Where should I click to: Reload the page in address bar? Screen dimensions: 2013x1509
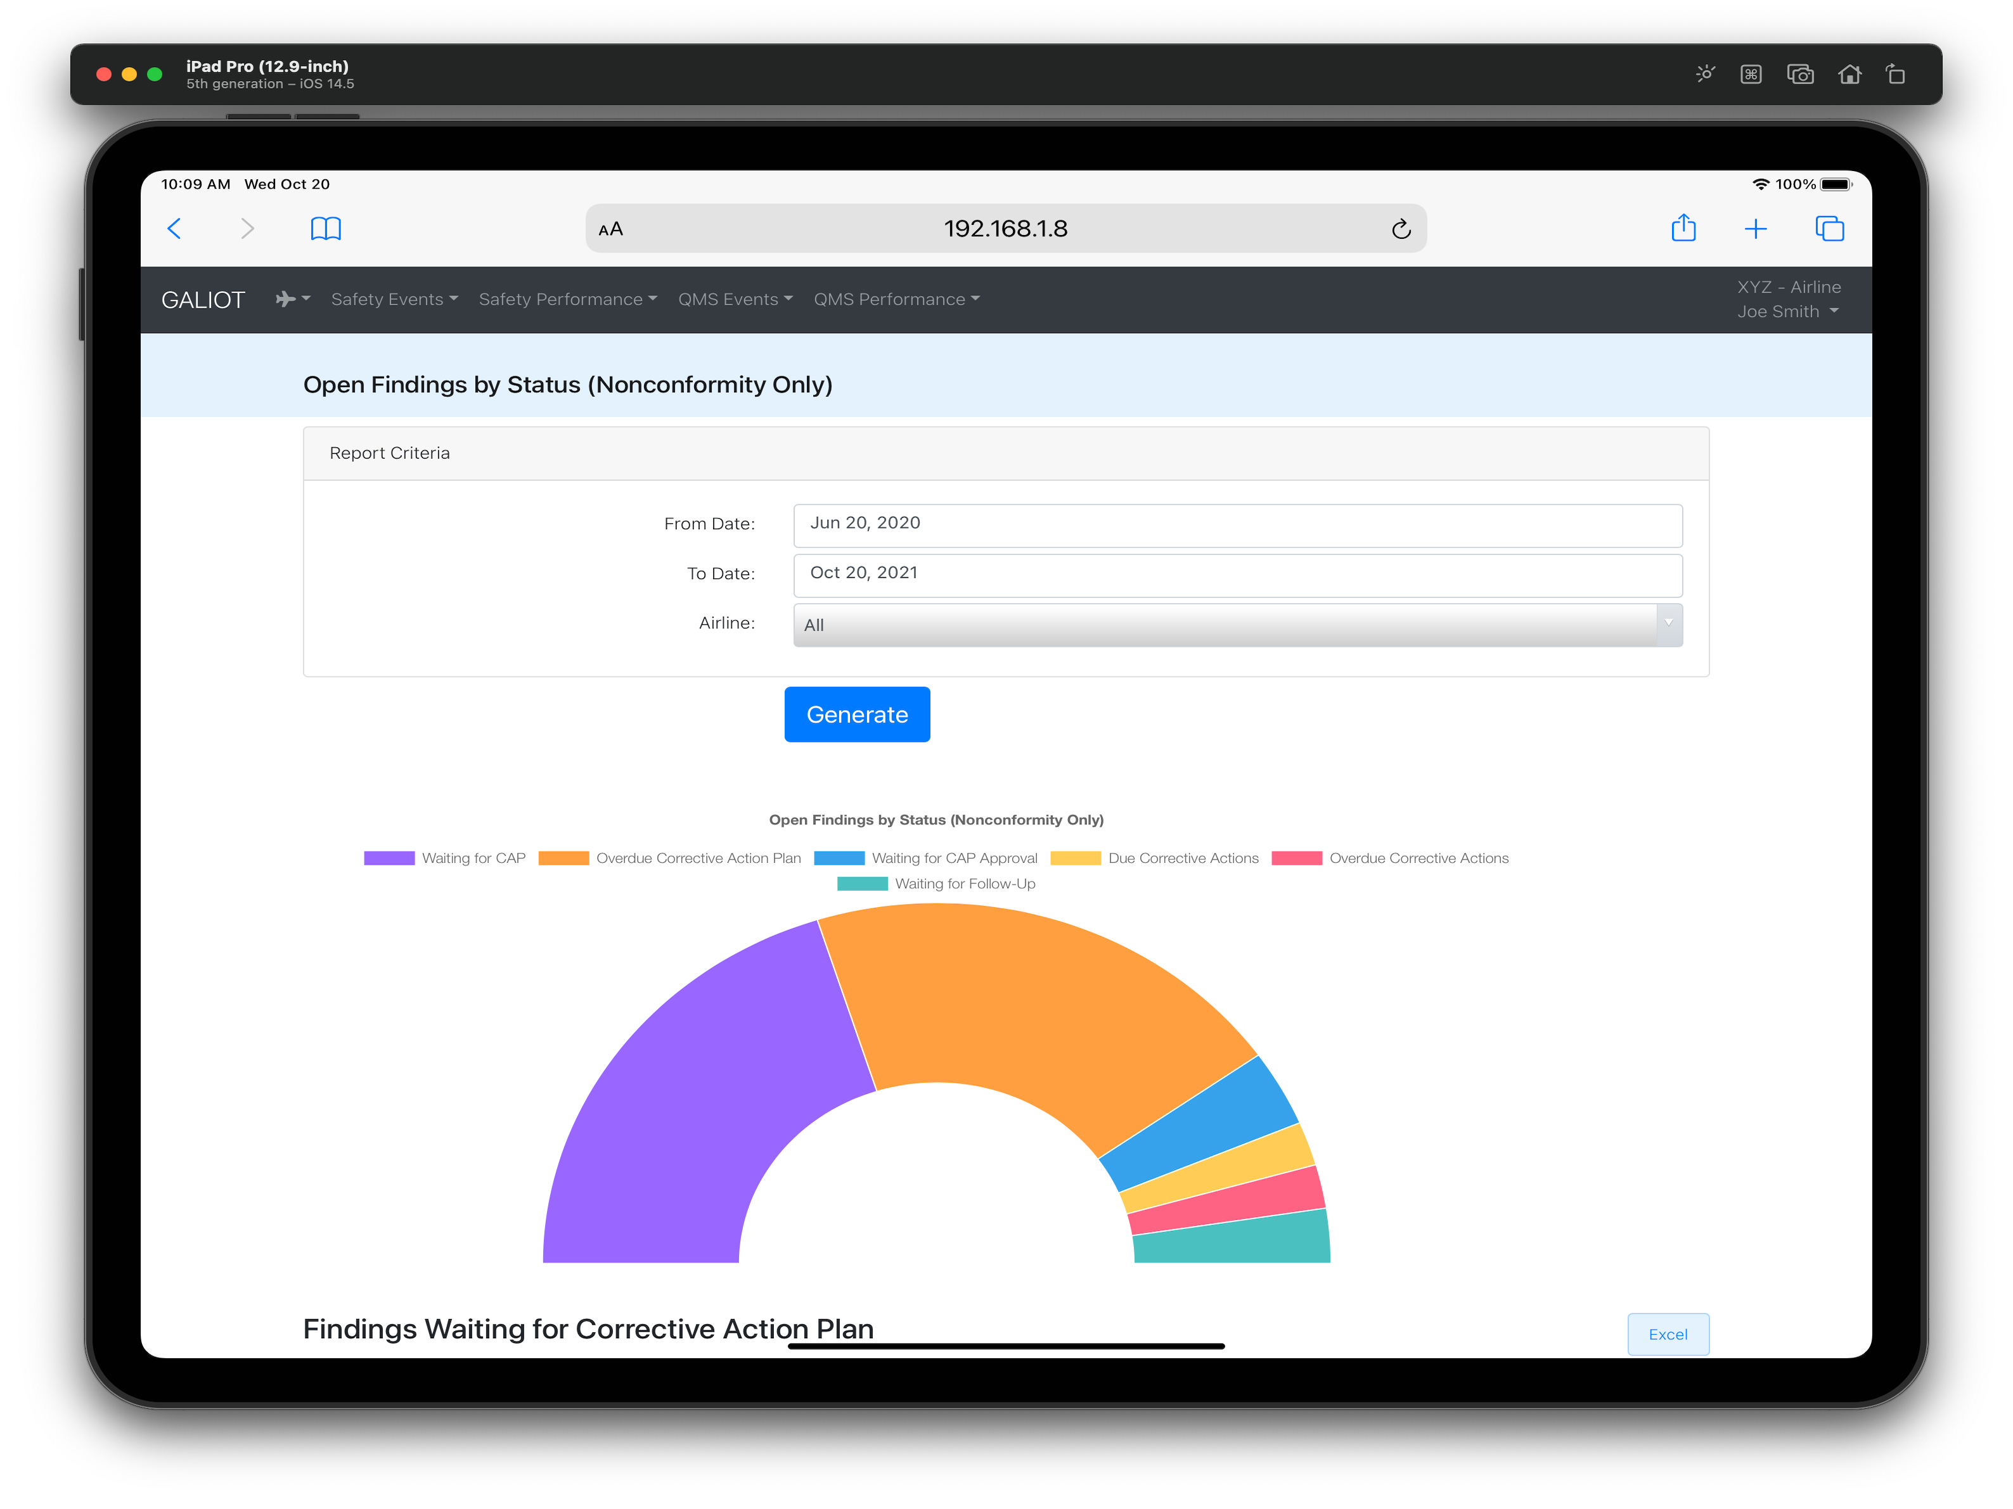(x=1401, y=229)
